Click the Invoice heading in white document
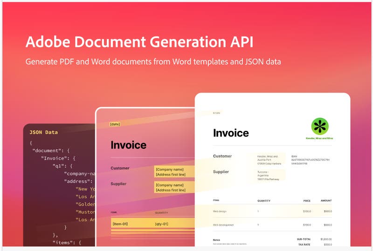This screenshot has width=373, height=251. (x=231, y=133)
